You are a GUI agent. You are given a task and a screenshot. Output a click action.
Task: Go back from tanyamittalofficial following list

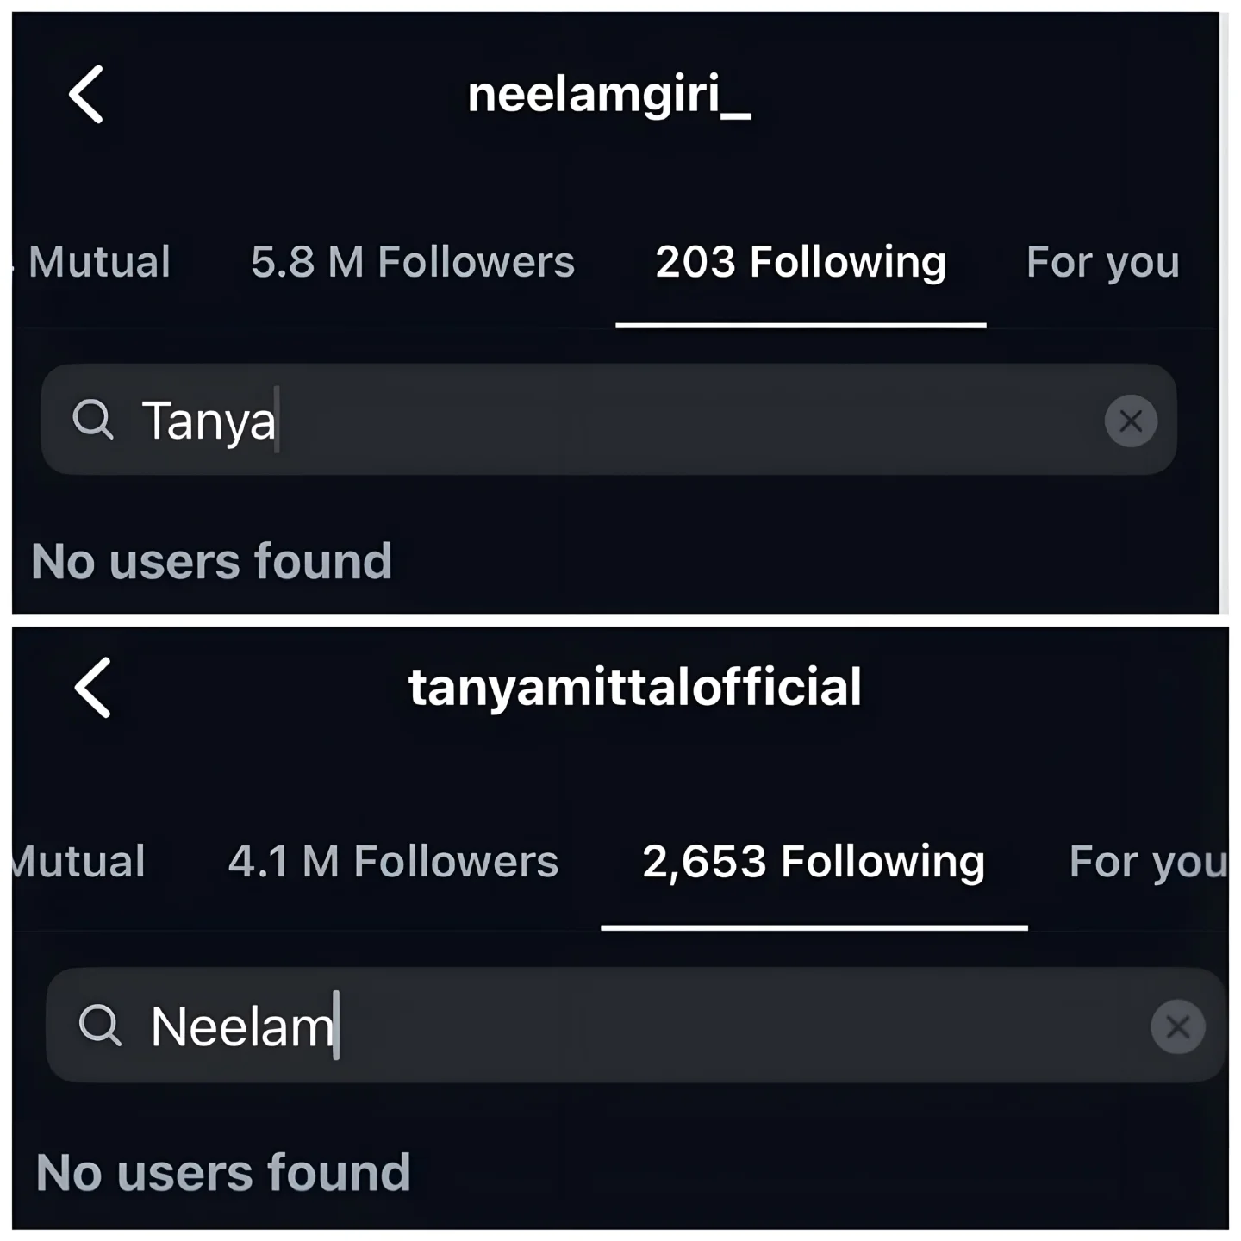[x=93, y=688]
